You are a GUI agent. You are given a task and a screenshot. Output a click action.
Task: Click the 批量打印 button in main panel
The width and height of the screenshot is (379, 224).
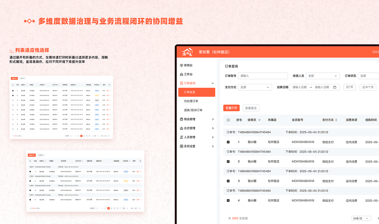[231, 108]
